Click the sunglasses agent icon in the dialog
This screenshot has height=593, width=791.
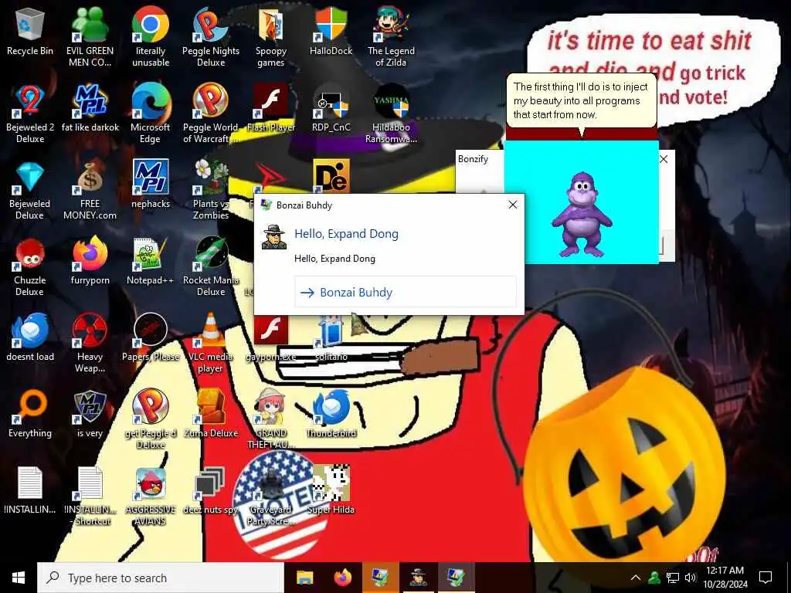[274, 236]
